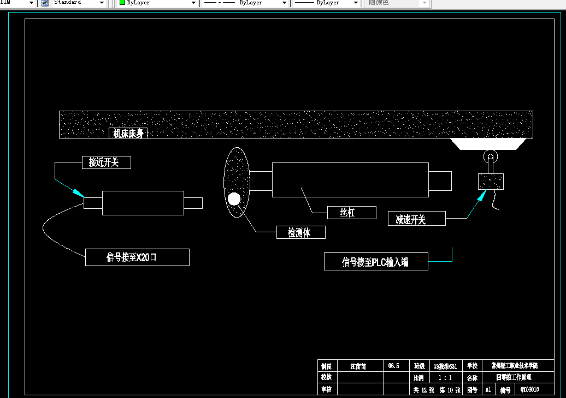Select the 丝杠 label in the drawing
Image resolution: width=566 pixels, height=398 pixels.
pyautogui.click(x=351, y=212)
